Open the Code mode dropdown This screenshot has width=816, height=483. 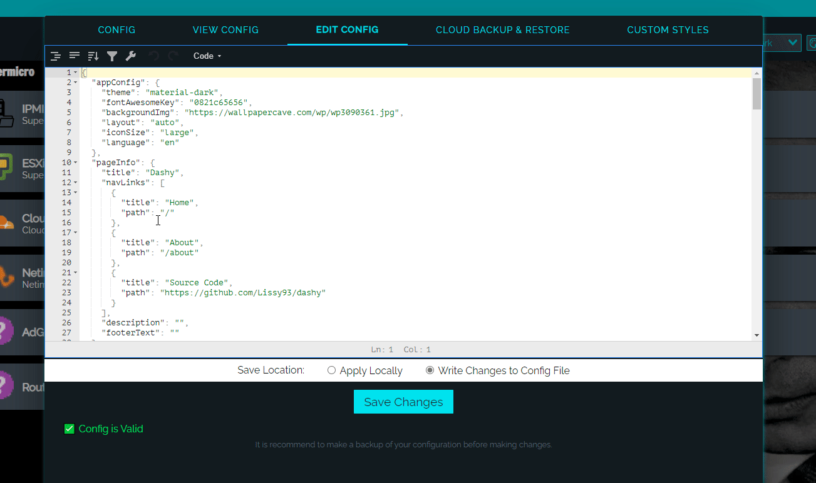[207, 56]
